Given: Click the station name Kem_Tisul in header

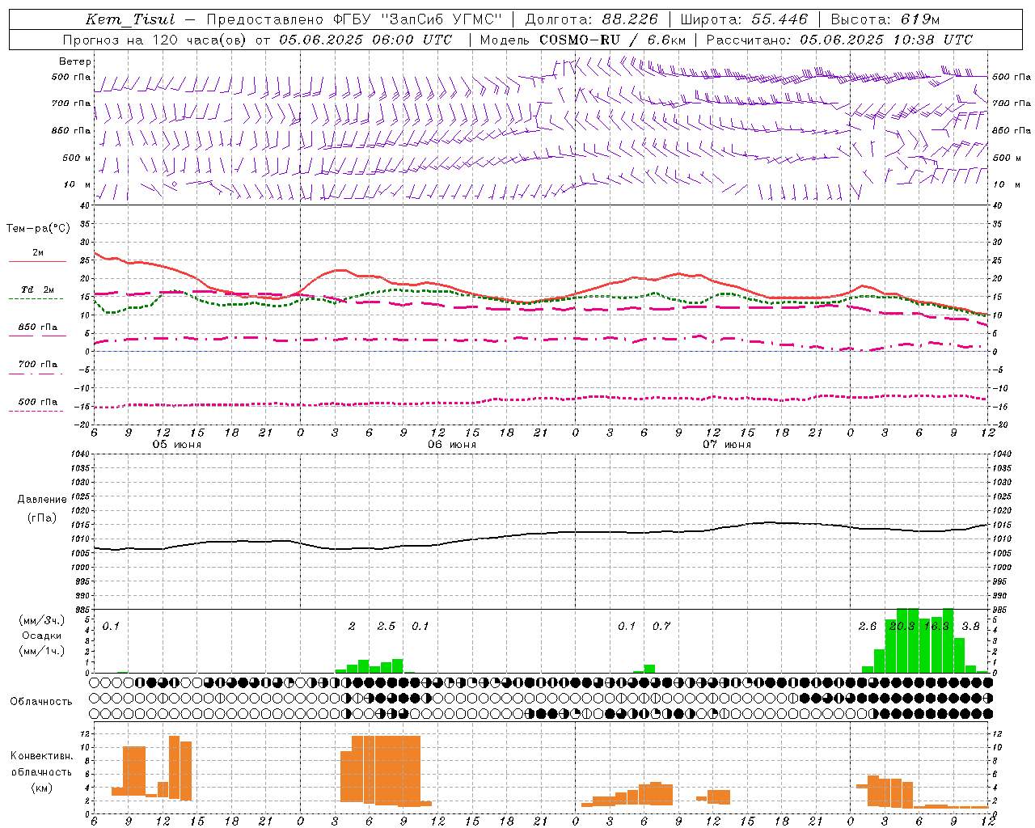Looking at the screenshot, I should click(x=129, y=20).
